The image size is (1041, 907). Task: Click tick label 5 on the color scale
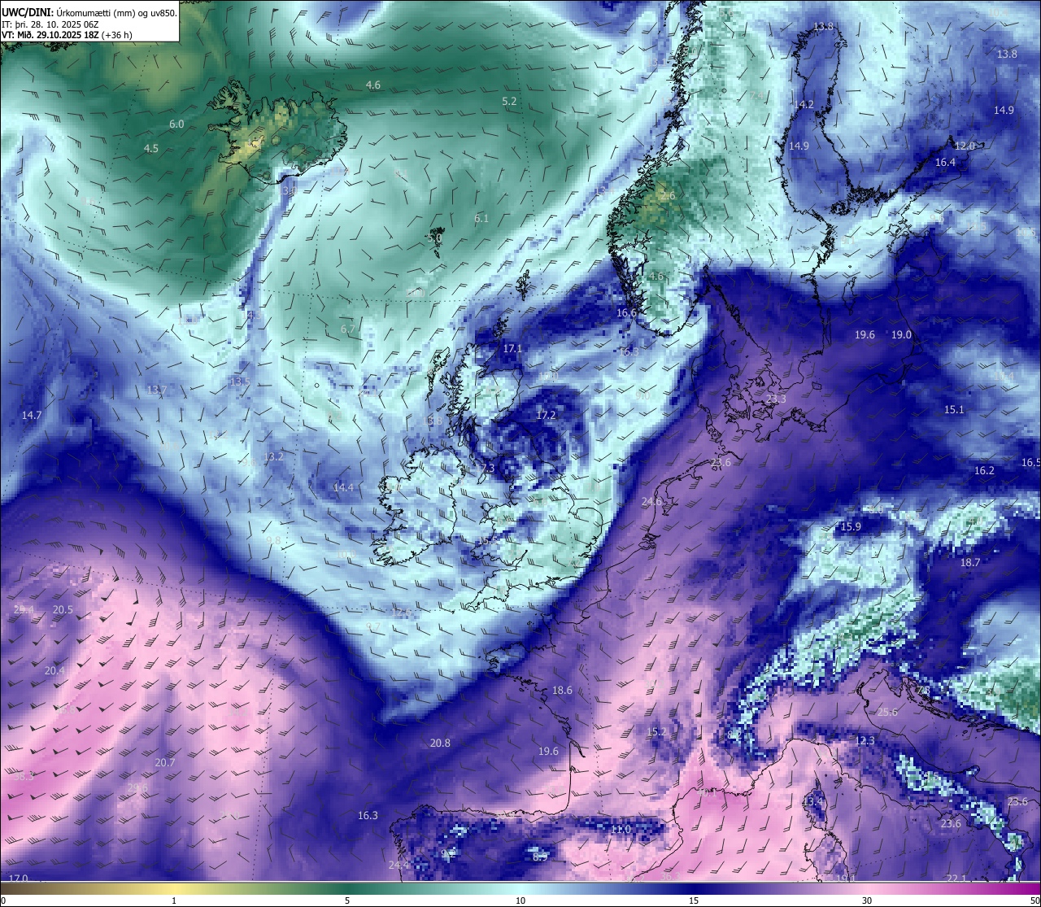click(x=347, y=900)
